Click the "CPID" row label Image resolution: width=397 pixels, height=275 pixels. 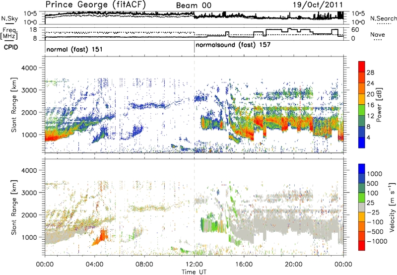point(11,47)
